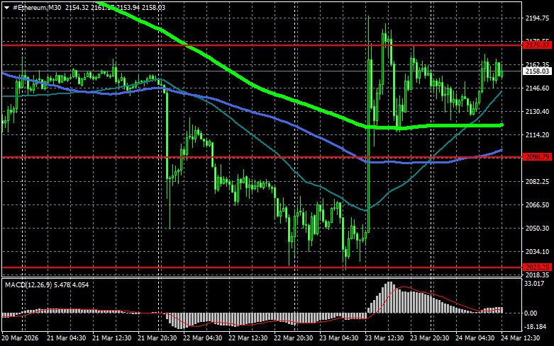Select the red 2098.79 price level label

click(x=537, y=157)
